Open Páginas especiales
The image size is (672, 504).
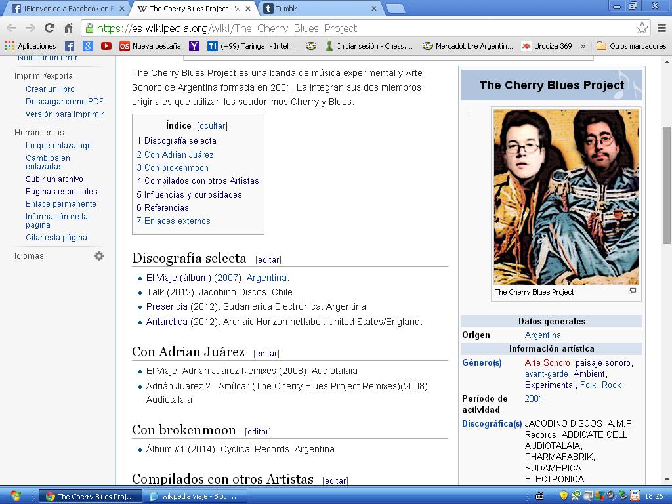tap(61, 191)
